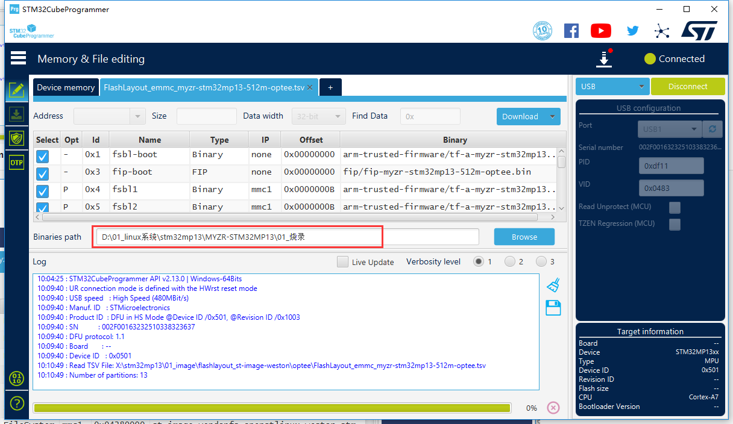This screenshot has width=733, height=424.
Task: Select verbosity level 2
Action: (x=510, y=261)
